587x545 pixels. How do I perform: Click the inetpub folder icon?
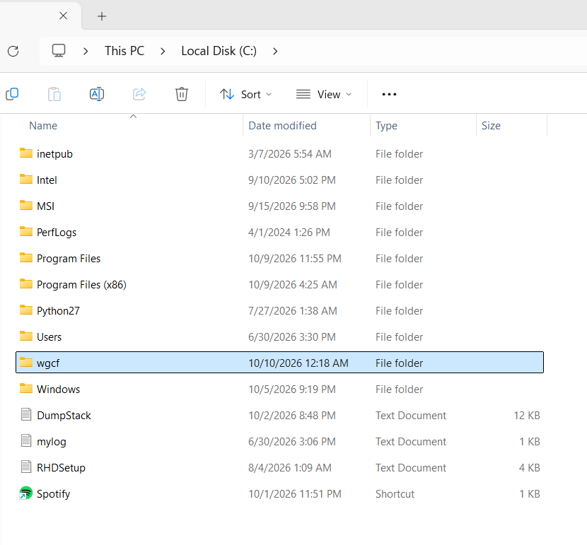26,153
